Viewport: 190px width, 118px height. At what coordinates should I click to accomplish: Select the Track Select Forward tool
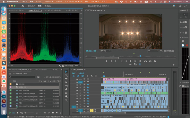[66, 75]
